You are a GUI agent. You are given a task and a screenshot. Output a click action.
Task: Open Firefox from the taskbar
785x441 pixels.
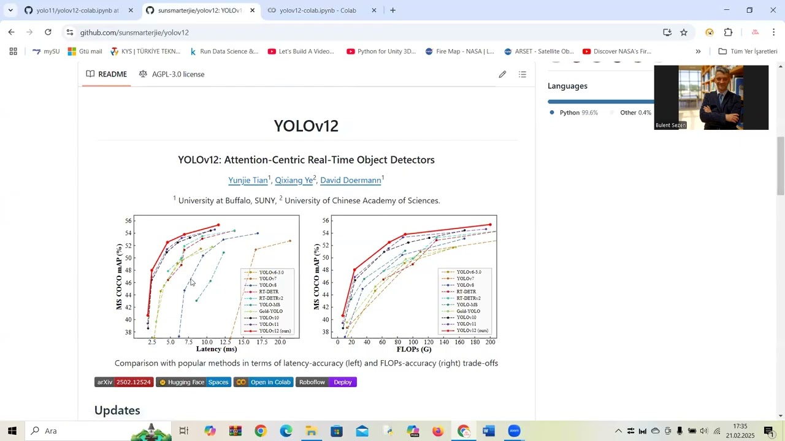(x=438, y=431)
